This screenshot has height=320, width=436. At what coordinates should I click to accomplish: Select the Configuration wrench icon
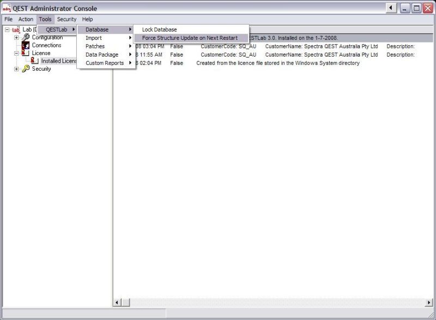click(x=25, y=38)
